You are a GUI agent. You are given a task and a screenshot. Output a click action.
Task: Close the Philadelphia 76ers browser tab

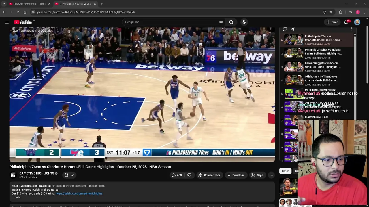(95, 4)
